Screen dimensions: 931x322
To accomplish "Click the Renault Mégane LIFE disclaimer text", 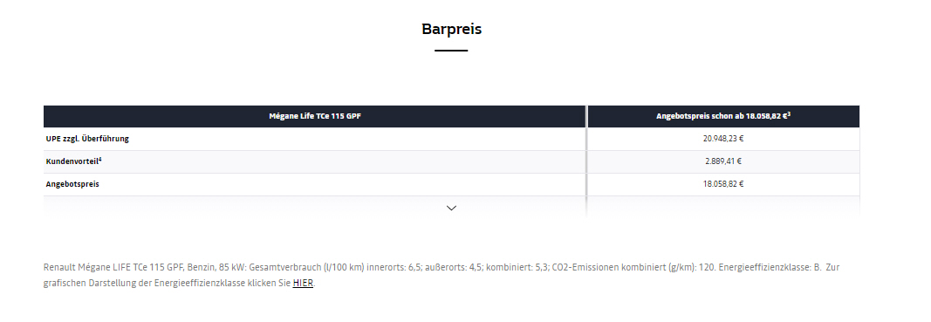I will point(442,275).
